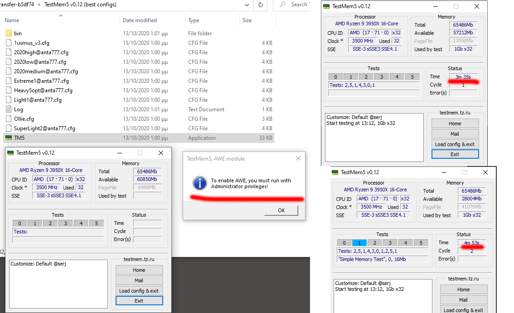The image size is (514, 313).
Task: Click PageFile 41076Mb value in bottom-right window
Action: [x=472, y=207]
